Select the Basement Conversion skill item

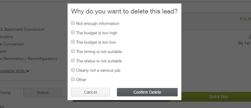tap(22, 29)
